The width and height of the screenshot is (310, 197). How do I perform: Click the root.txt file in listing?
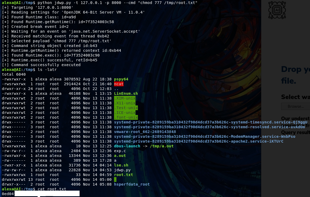[123, 175]
